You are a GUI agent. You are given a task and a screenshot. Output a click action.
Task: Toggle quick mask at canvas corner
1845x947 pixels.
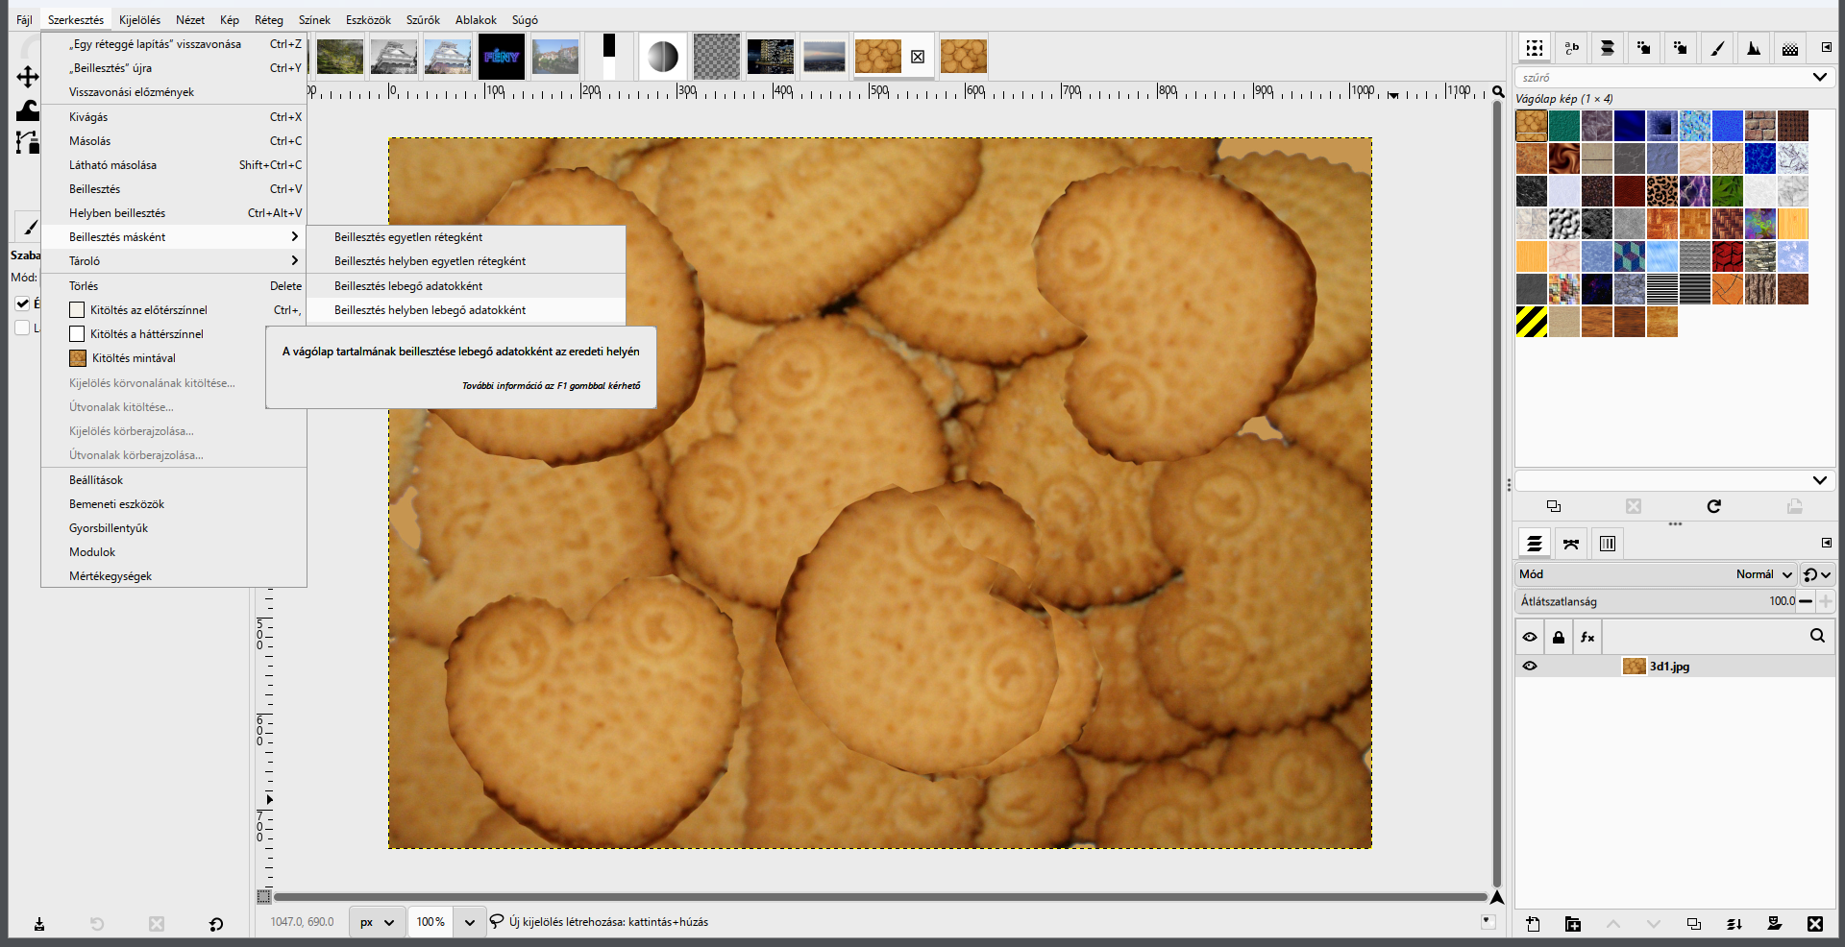[x=264, y=897]
